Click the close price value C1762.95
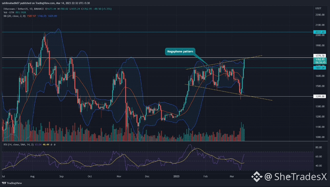This screenshot has width=330, height=187. click(x=87, y=9)
